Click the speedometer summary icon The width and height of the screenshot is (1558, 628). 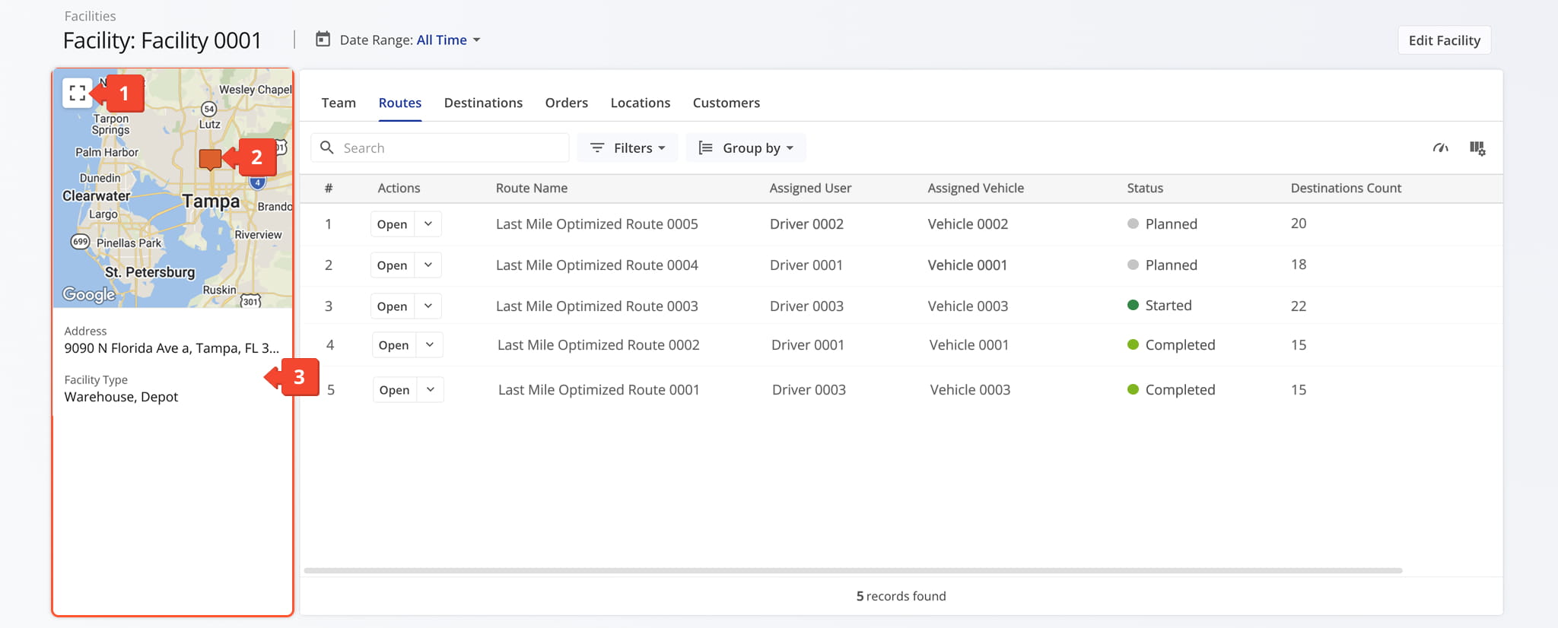pos(1440,148)
